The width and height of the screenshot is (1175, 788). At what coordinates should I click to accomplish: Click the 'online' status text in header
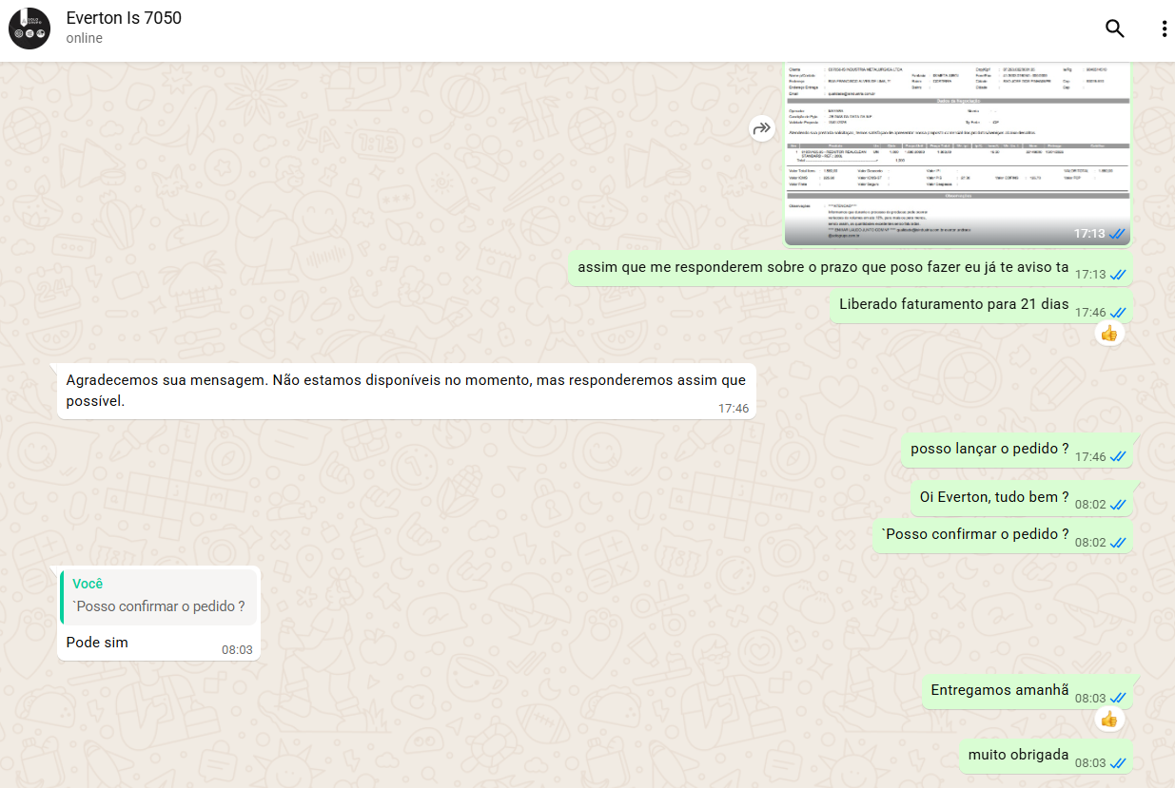85,39
